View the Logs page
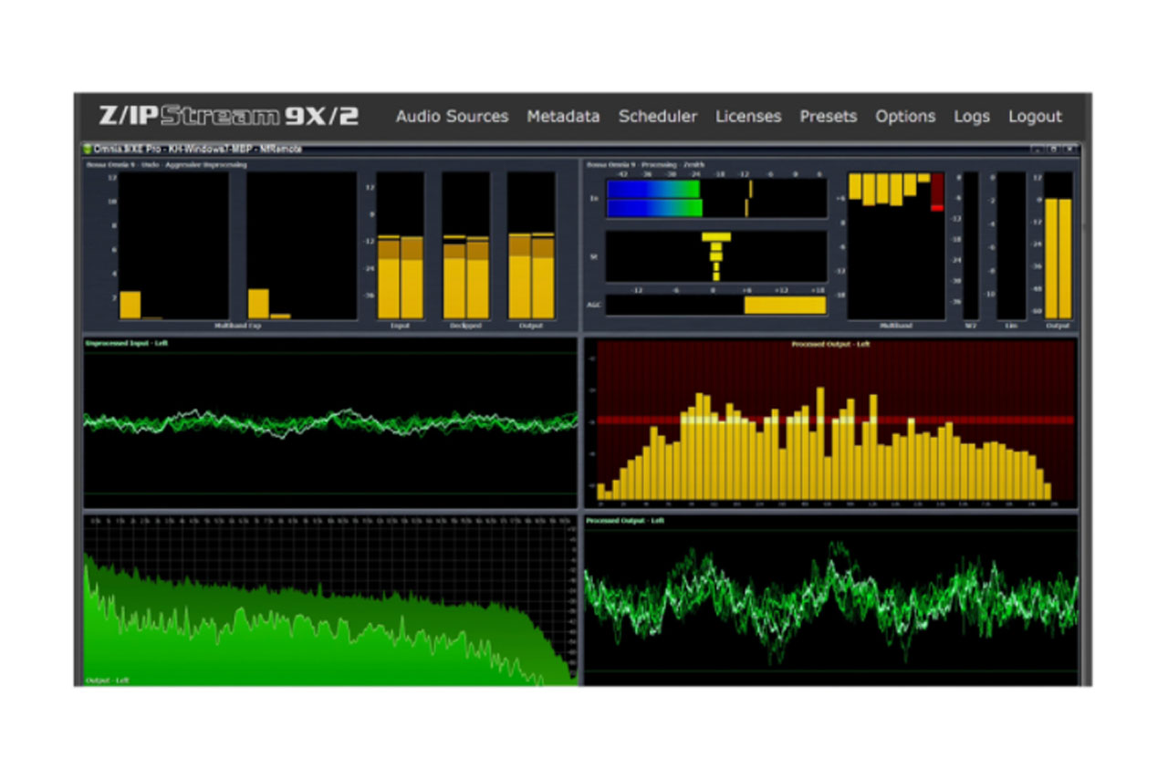This screenshot has width=1168, height=779. 972,117
